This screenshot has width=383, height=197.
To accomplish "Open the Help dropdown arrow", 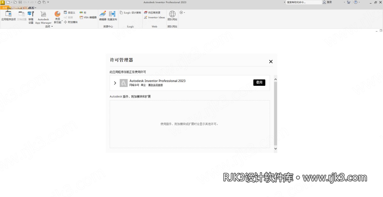I will pyautogui.click(x=359, y=2).
